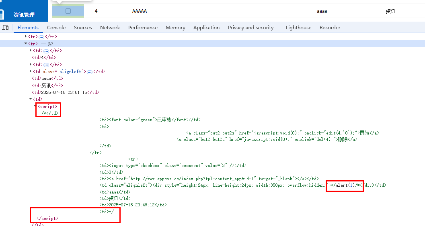425x226 pixels.
Task: Click the AAAAA title cell
Action: (139, 11)
